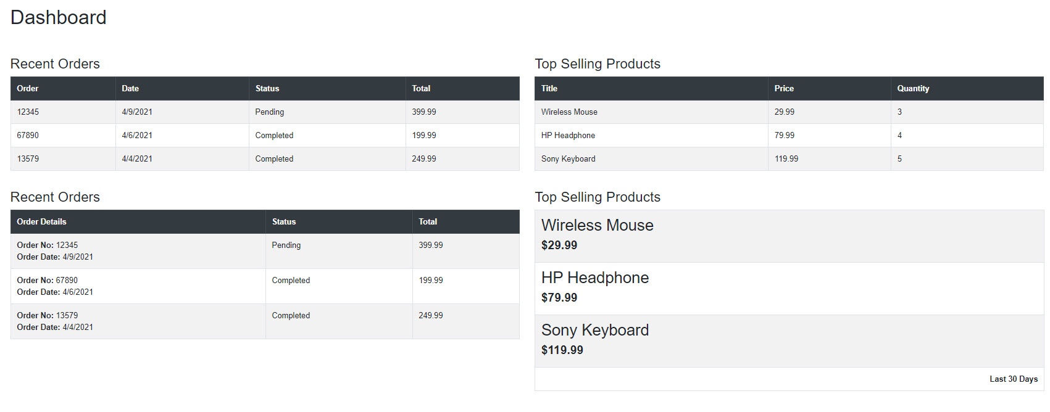
Task: Open the large Sony Keyboard card title
Action: 595,330
